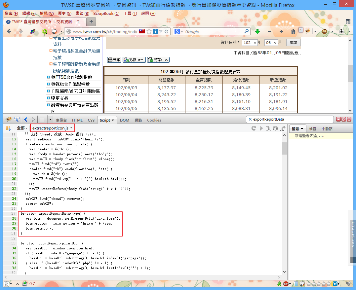Screen dimensions: 356x290
Task: Open Adblock Plus icon in status bar
Action: point(286,284)
